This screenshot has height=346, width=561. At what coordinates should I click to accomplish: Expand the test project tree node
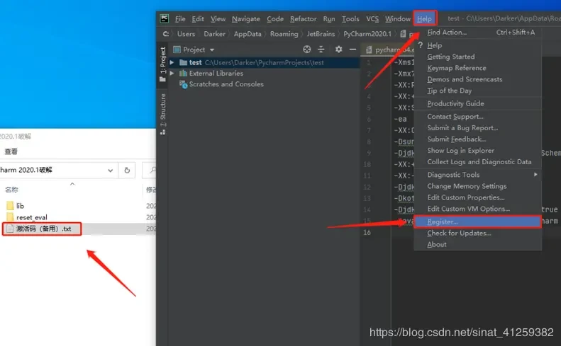[173, 63]
